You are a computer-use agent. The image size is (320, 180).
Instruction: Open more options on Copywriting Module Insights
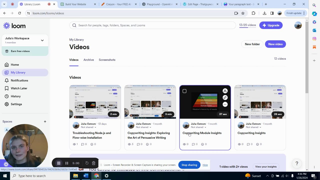[225, 104]
